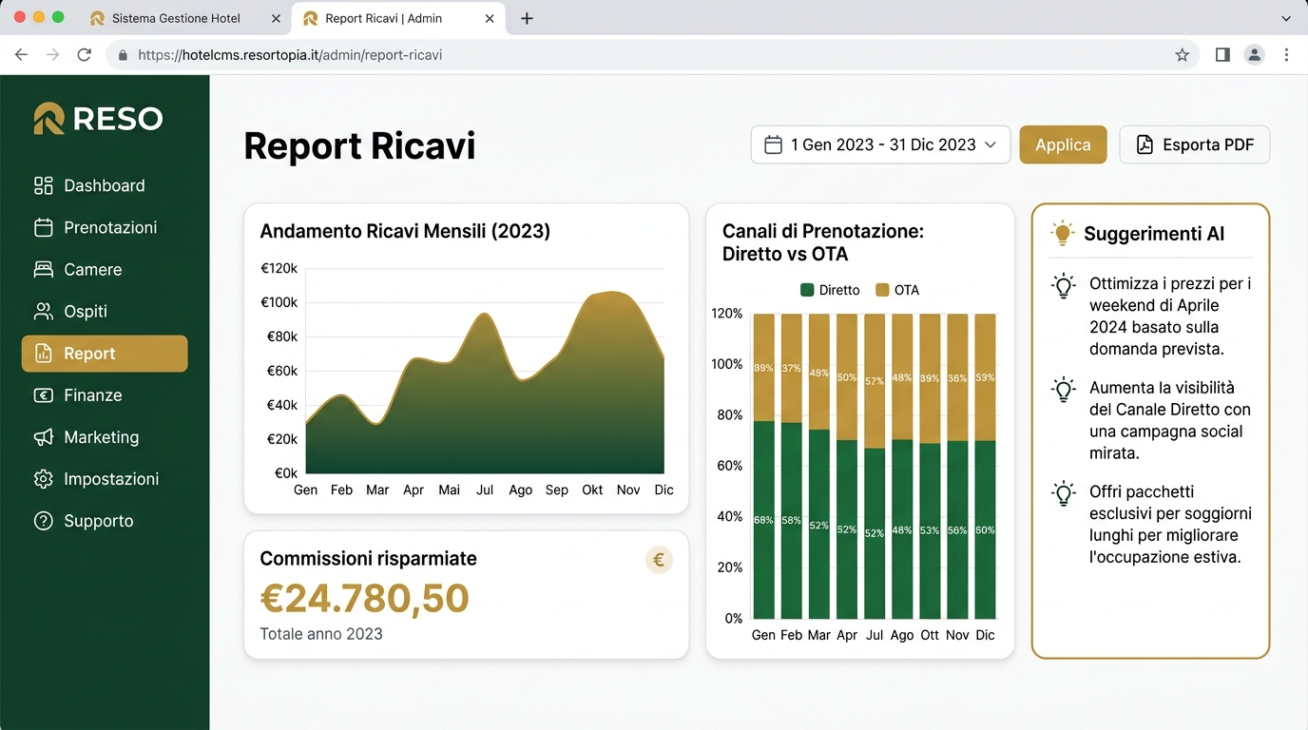
Task: Click the €24.780,50 total value
Action: pos(364,599)
